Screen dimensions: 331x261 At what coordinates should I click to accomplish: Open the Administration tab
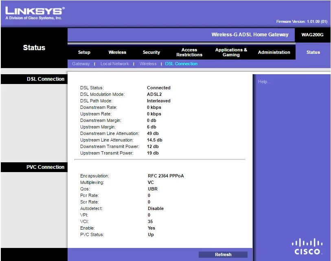click(274, 52)
